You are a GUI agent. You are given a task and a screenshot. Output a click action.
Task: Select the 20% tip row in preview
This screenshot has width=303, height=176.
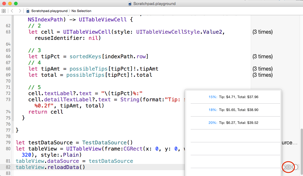[x=233, y=123]
